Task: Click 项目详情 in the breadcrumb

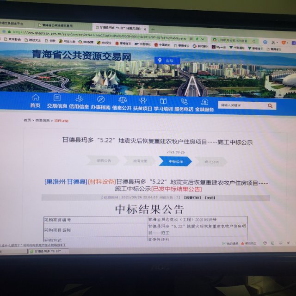Action: point(61,121)
